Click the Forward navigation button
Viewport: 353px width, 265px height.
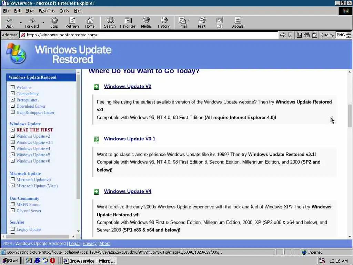32,22
